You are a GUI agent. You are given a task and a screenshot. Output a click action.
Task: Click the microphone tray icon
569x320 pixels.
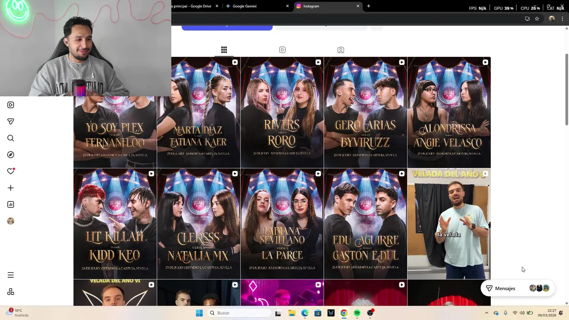pos(505,313)
